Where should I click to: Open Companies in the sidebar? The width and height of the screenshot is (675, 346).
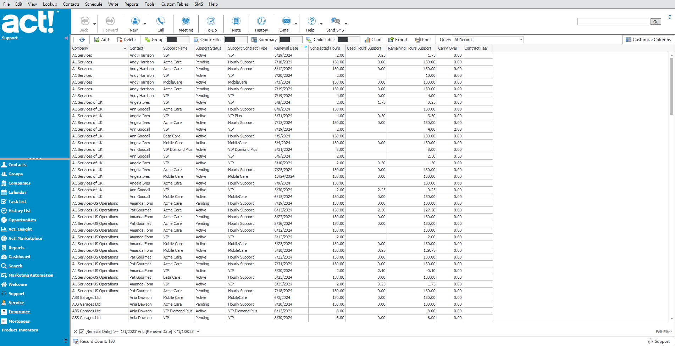(19, 183)
